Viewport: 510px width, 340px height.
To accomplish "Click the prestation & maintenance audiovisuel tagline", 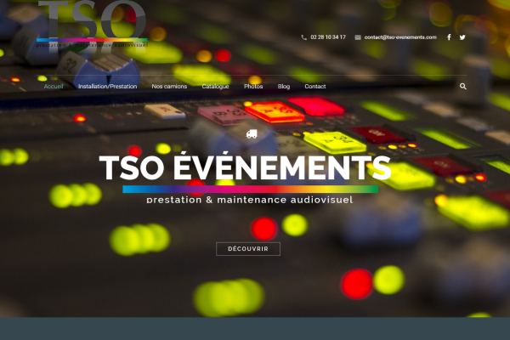I will (x=249, y=200).
